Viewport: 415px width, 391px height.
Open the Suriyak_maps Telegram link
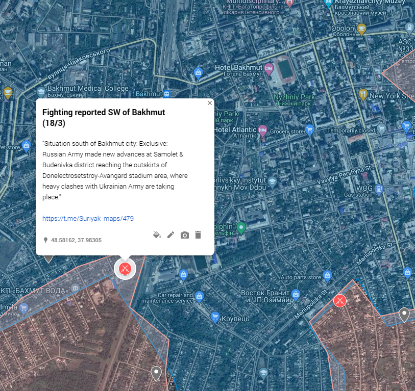88,218
